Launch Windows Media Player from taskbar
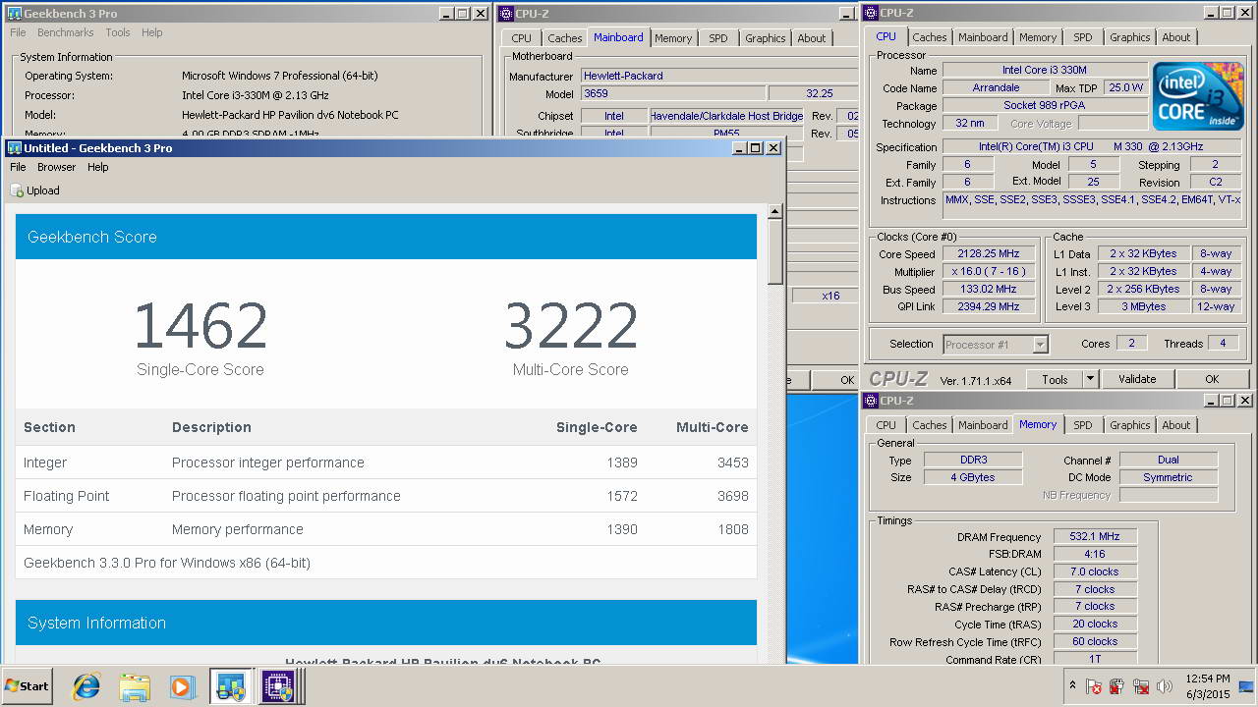Viewport: 1258px width, 707px height. (x=182, y=686)
